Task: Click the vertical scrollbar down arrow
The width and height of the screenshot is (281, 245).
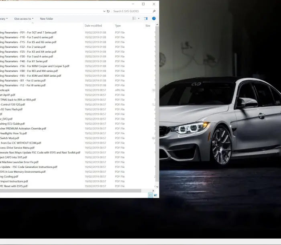Action: pyautogui.click(x=157, y=187)
